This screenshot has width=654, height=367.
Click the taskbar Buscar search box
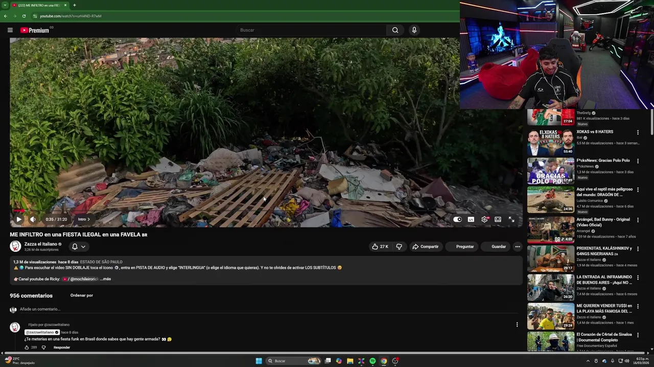[294, 361]
